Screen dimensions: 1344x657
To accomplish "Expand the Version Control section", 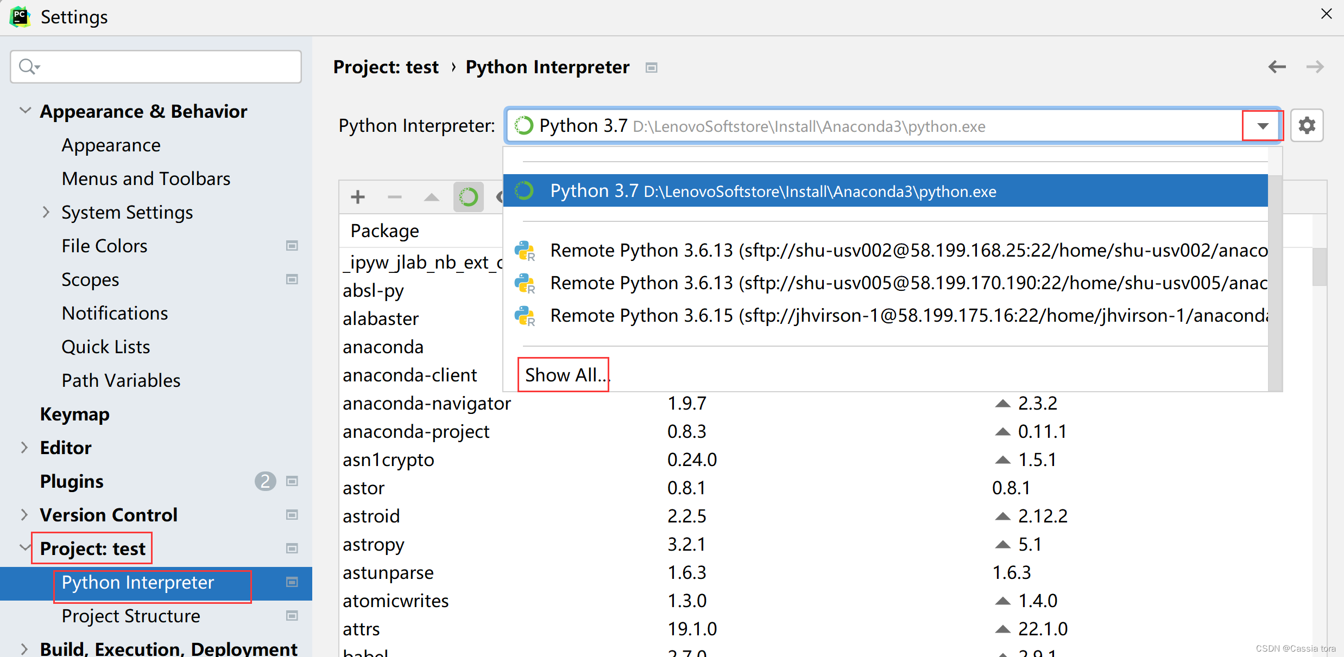I will 24,515.
